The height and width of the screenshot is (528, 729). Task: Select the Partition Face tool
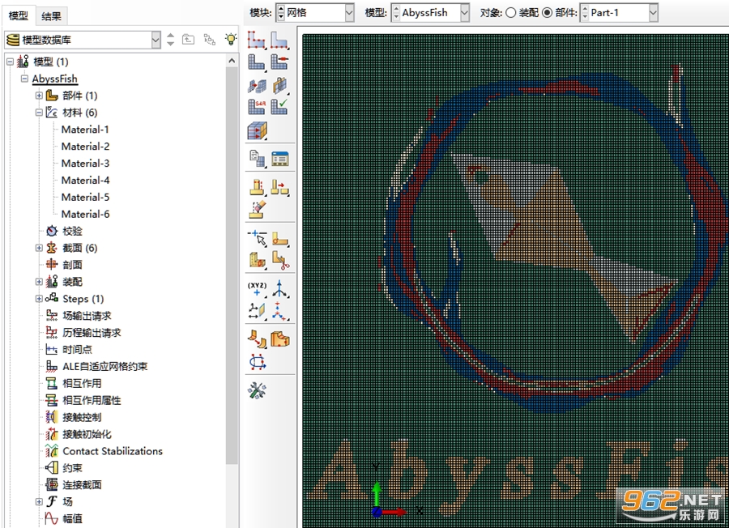(x=280, y=238)
